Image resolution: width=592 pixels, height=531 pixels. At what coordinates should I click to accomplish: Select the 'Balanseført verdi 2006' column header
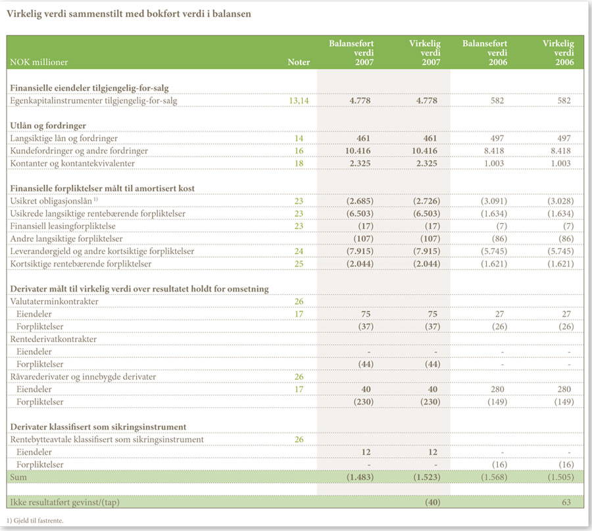click(x=485, y=53)
